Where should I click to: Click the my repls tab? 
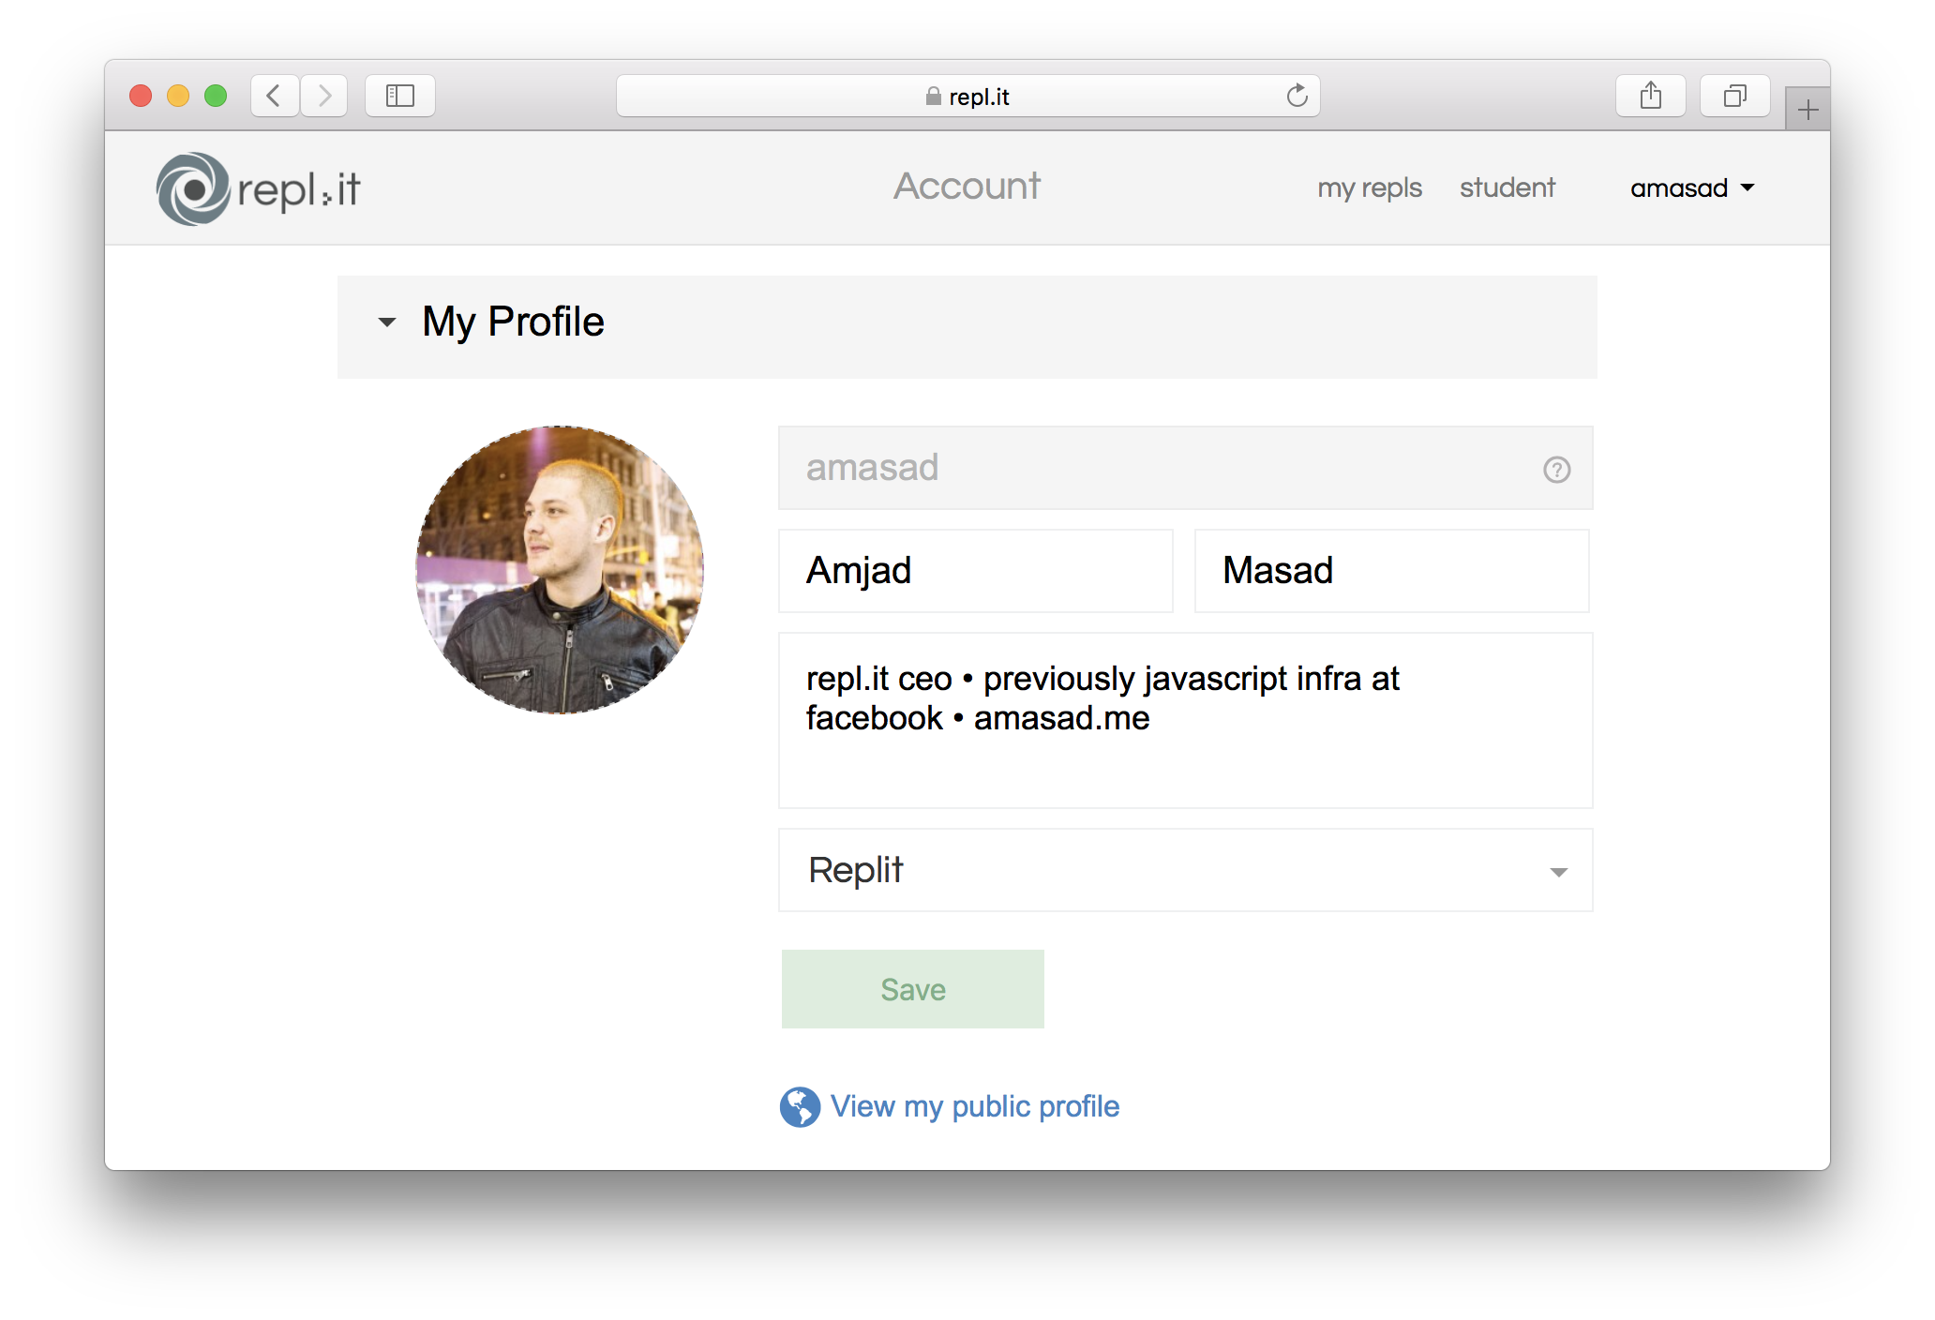coord(1371,187)
